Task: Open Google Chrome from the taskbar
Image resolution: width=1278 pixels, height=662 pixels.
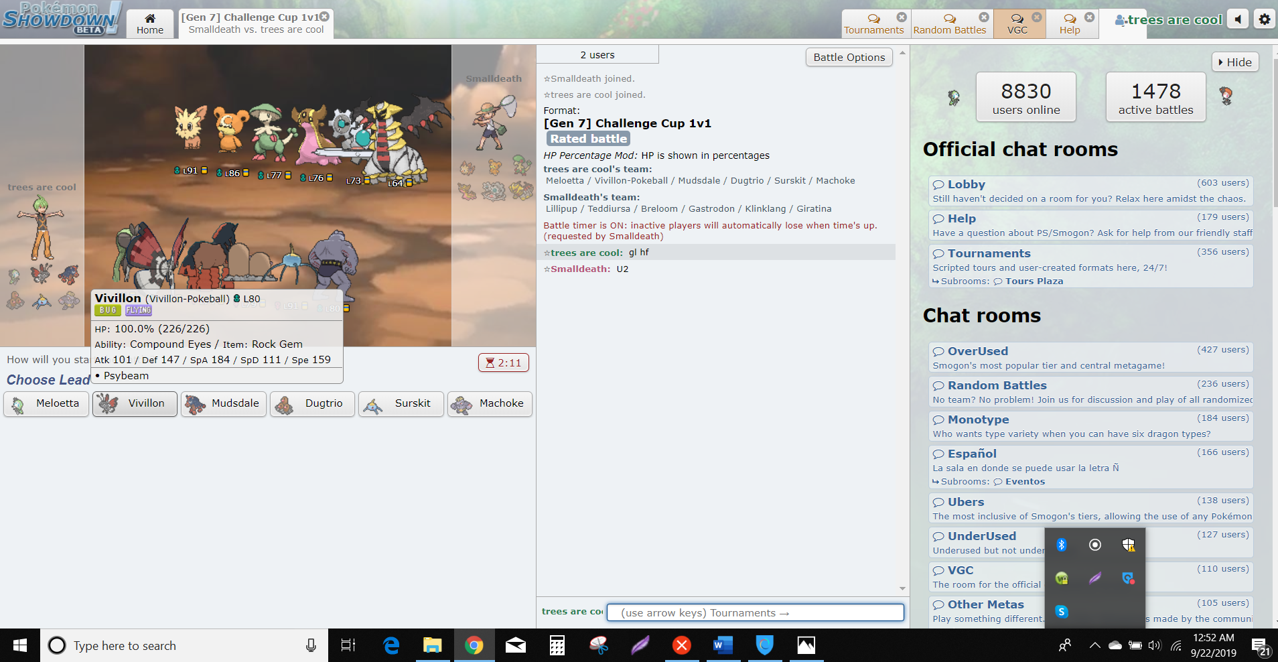Action: [474, 645]
